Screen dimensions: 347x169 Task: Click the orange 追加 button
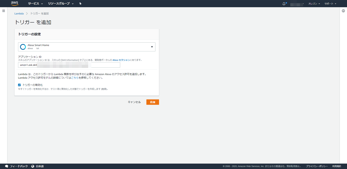[153, 102]
